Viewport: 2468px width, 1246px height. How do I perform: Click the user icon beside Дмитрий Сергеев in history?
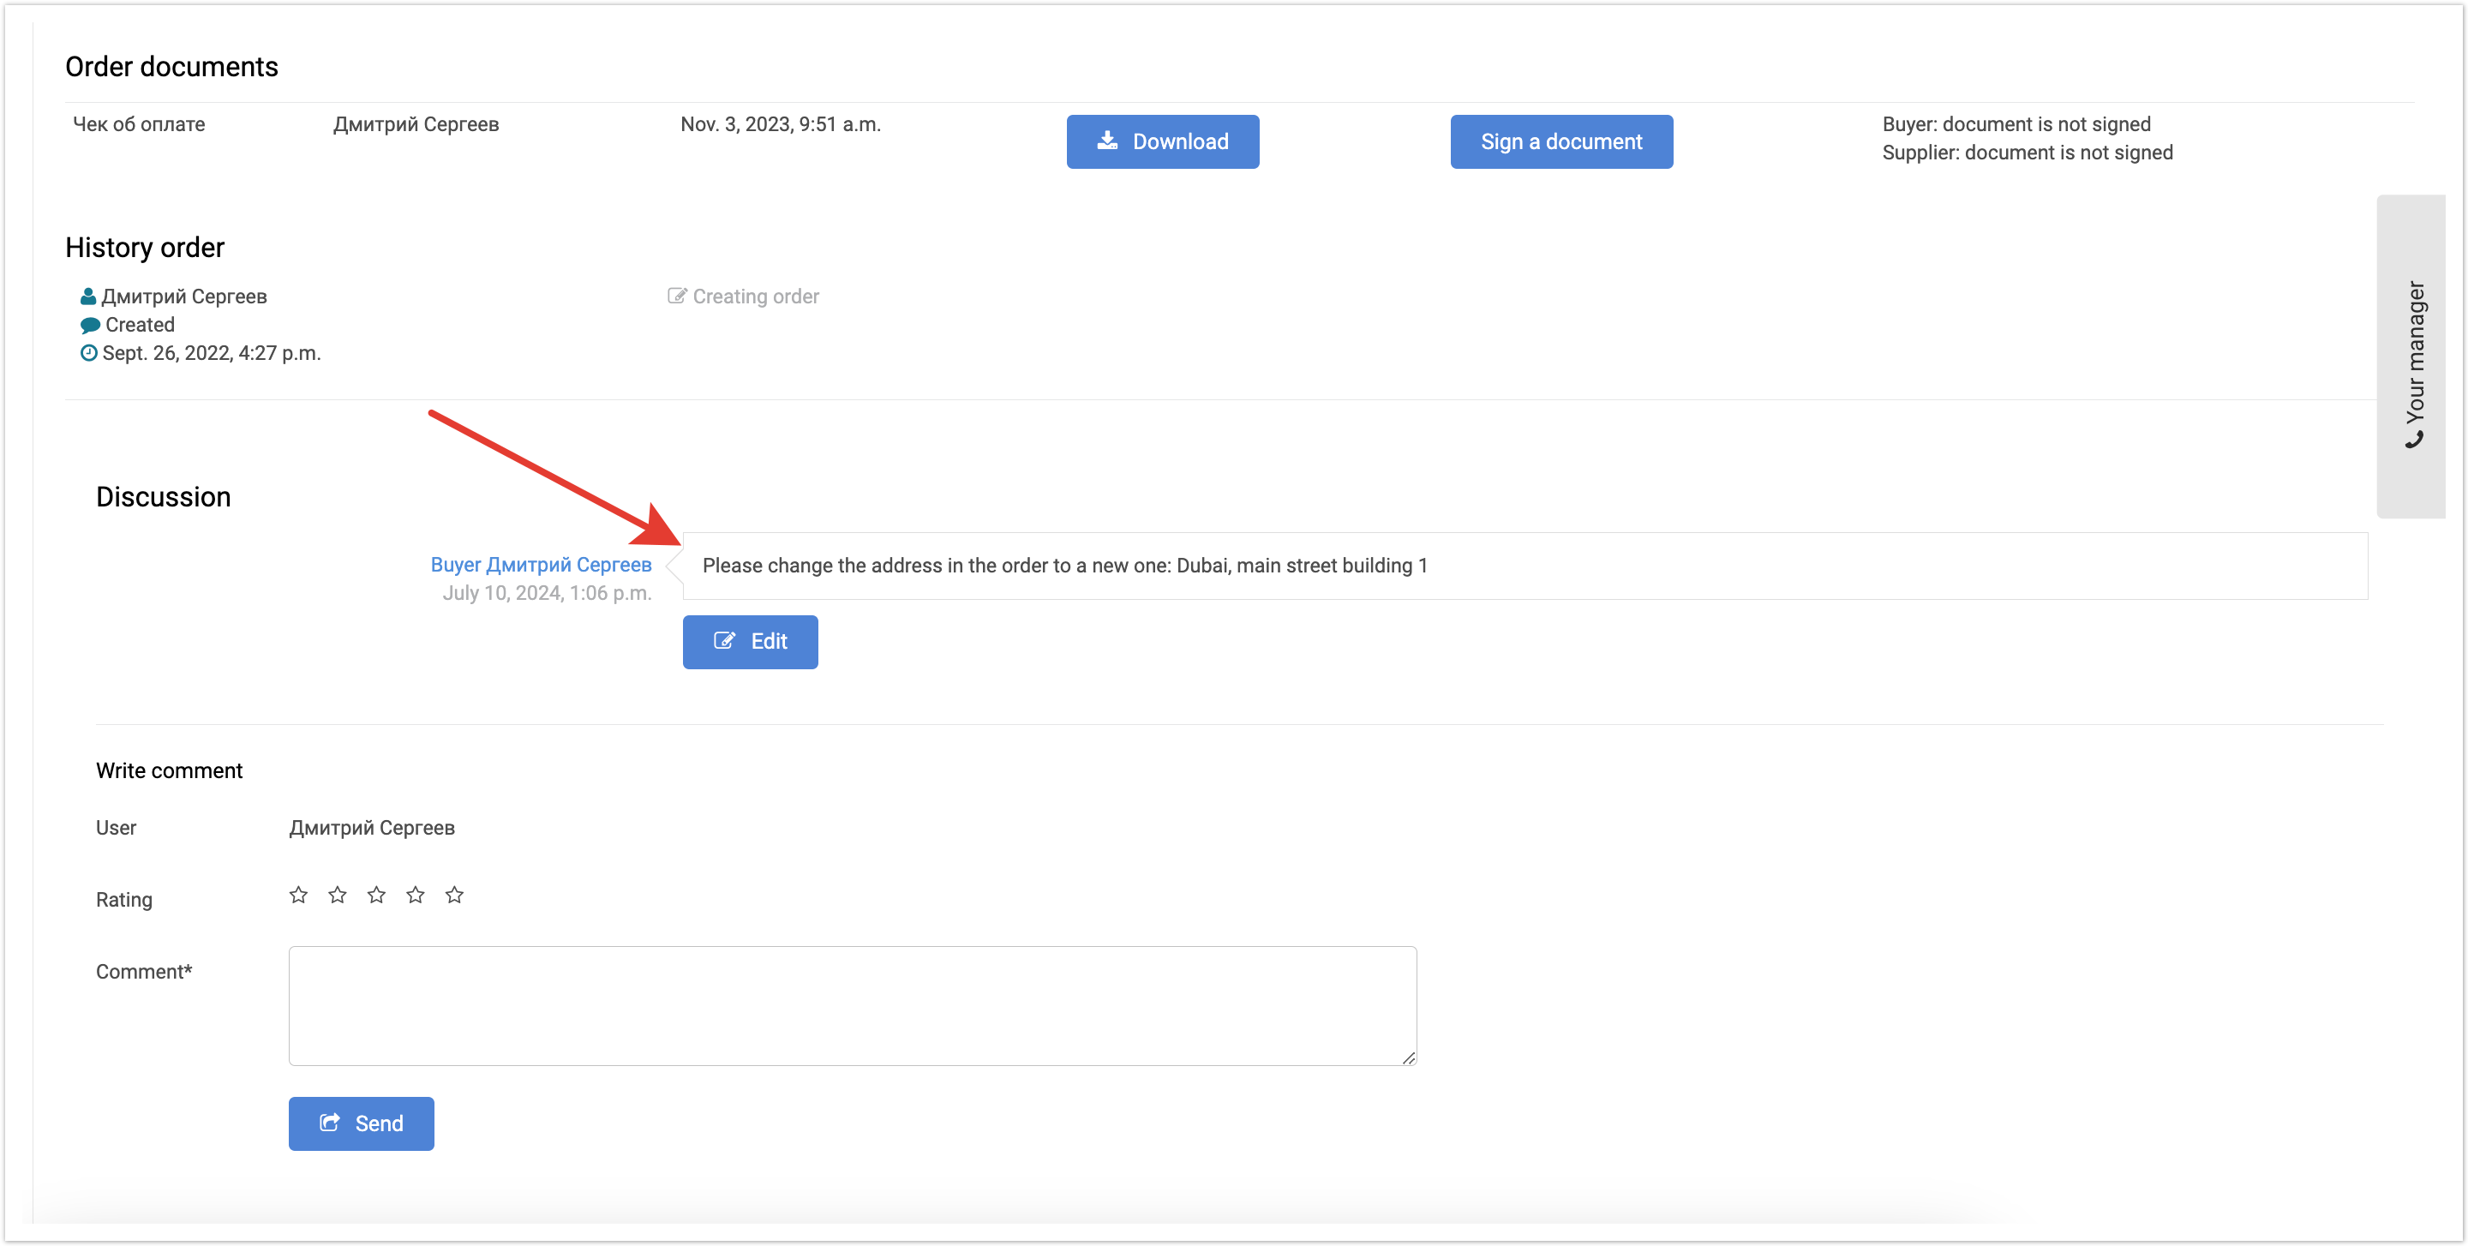point(88,296)
